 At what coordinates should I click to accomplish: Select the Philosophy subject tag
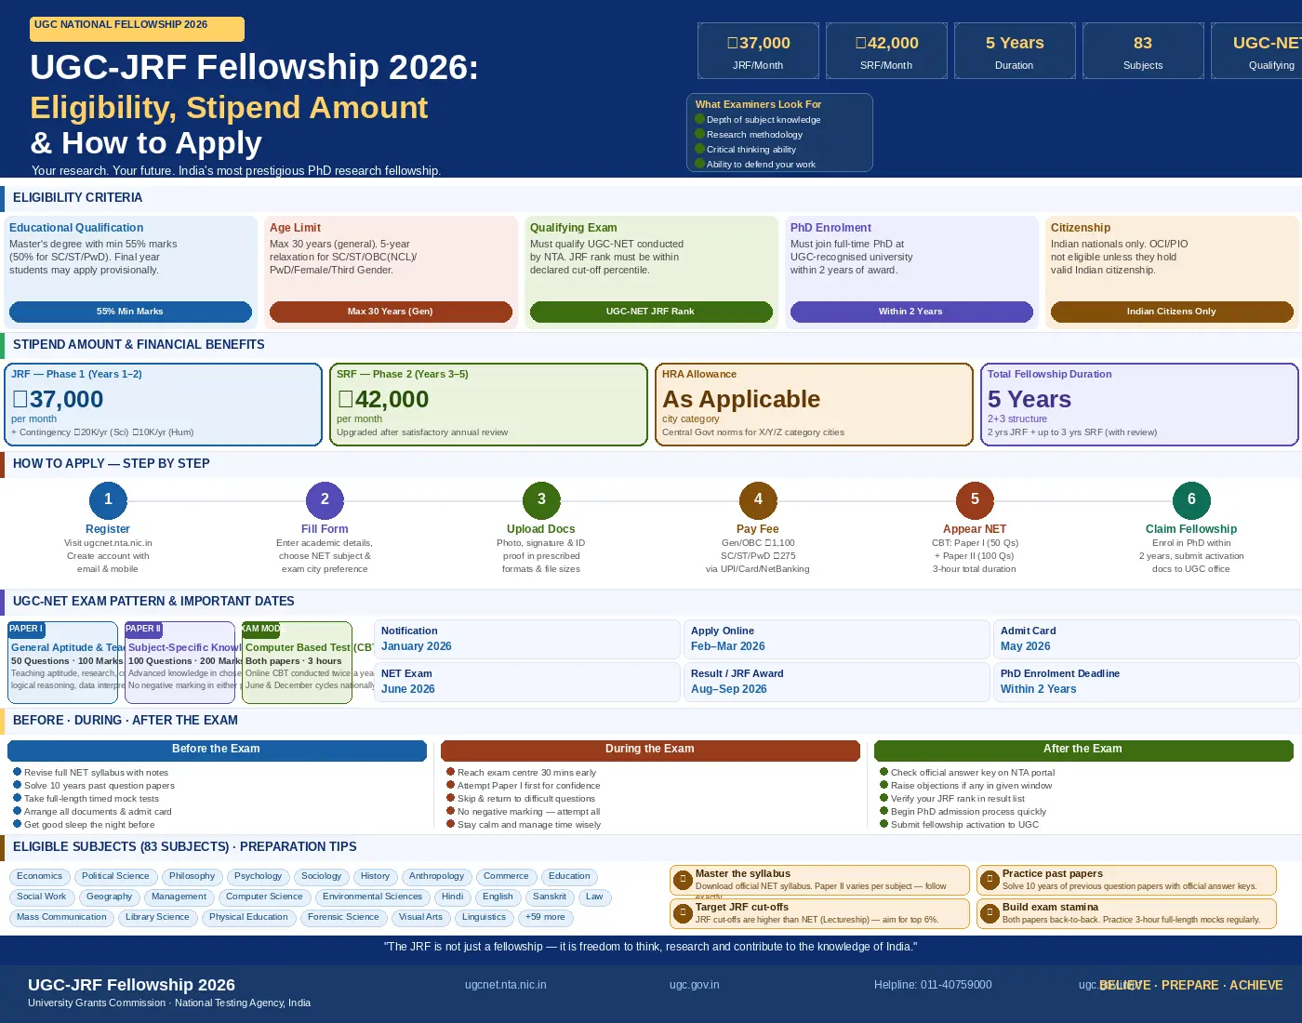(192, 876)
